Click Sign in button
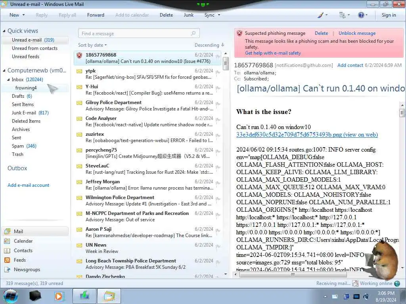This screenshot has height=304, width=406. (x=389, y=15)
